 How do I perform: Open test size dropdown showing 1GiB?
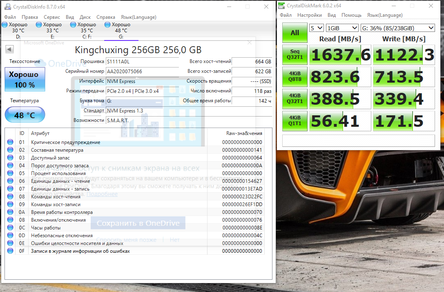[342, 28]
